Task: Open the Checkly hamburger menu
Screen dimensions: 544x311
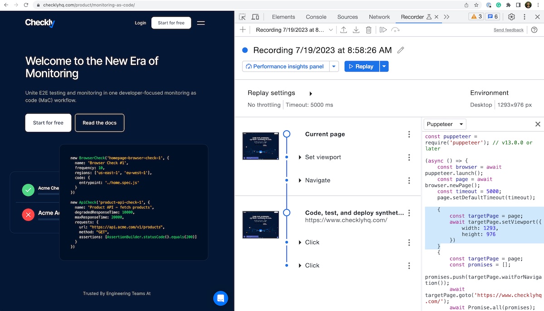Action: 201,23
